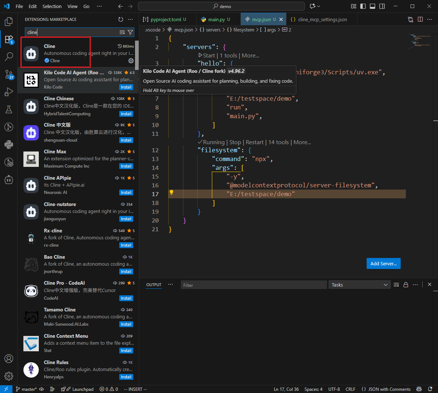Expand the filesystem breadcrumb
The image size is (438, 393).
click(x=240, y=30)
